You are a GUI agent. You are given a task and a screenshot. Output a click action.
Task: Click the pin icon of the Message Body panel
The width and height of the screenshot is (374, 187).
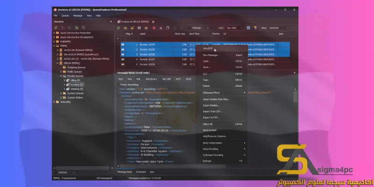click(295, 73)
